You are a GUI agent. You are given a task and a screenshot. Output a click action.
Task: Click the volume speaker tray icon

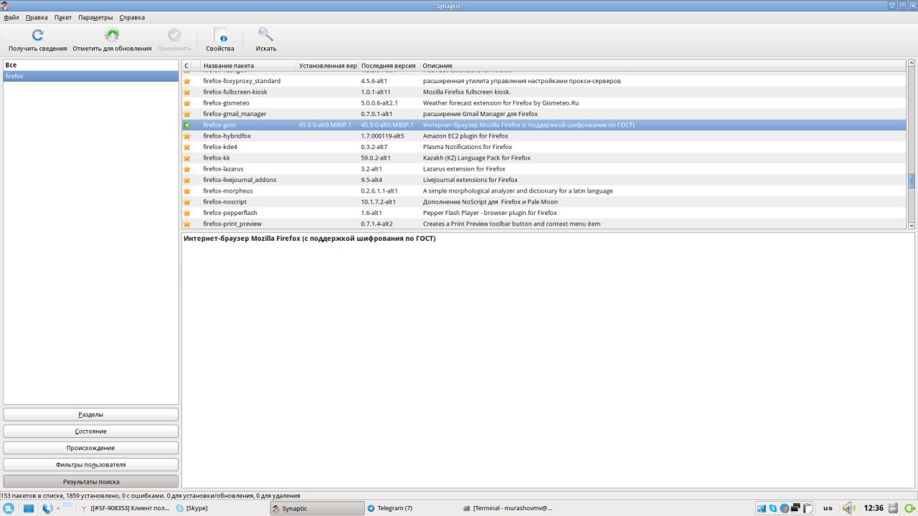coord(849,508)
